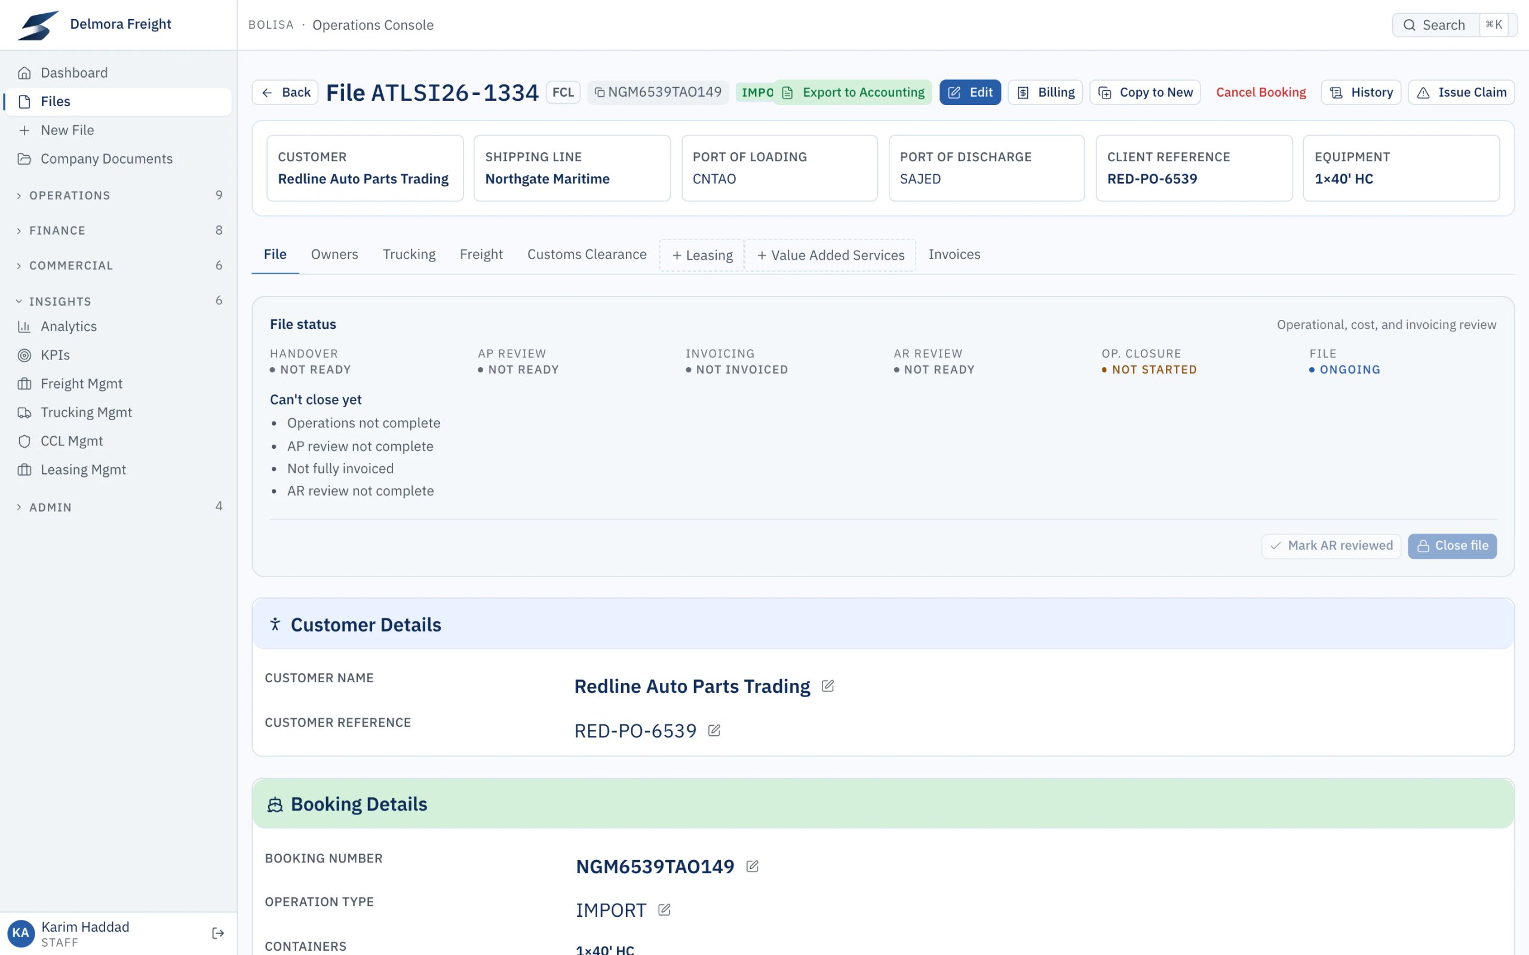Open Company Documents folder
The image size is (1529, 955).
pos(118,159)
